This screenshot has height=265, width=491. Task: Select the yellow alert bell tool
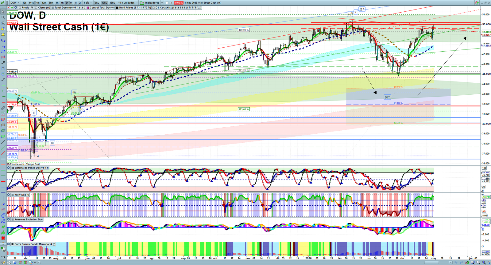click(3, 34)
